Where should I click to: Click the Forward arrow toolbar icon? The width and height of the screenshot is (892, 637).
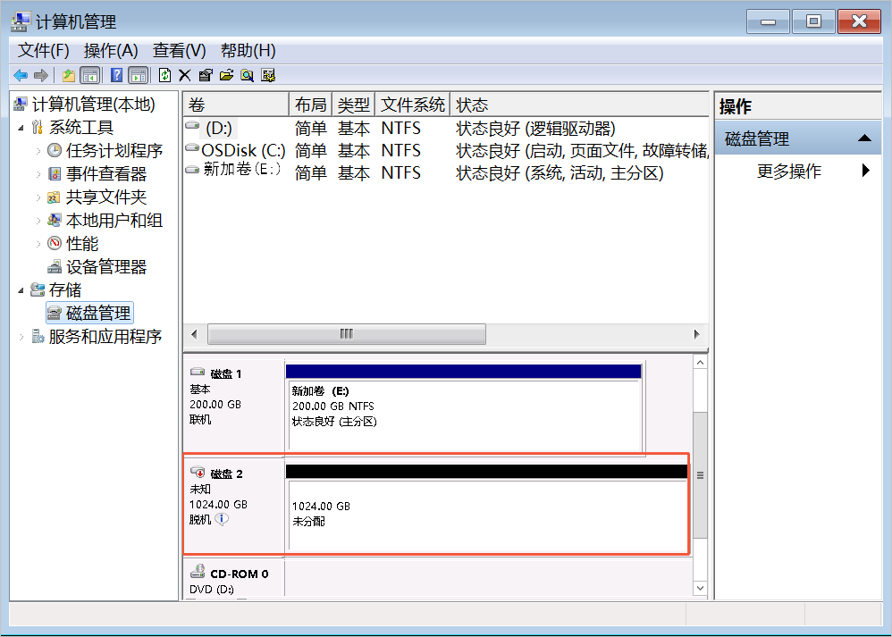pos(40,75)
